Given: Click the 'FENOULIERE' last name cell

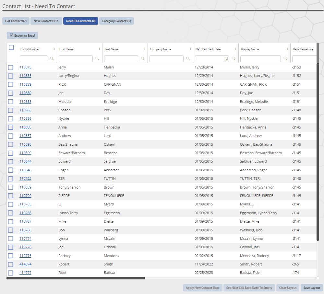Looking at the screenshot, I should point(114,196).
